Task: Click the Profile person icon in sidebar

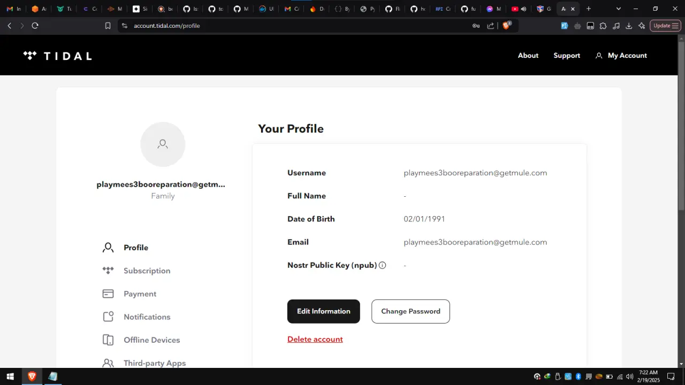Action: coord(108,248)
